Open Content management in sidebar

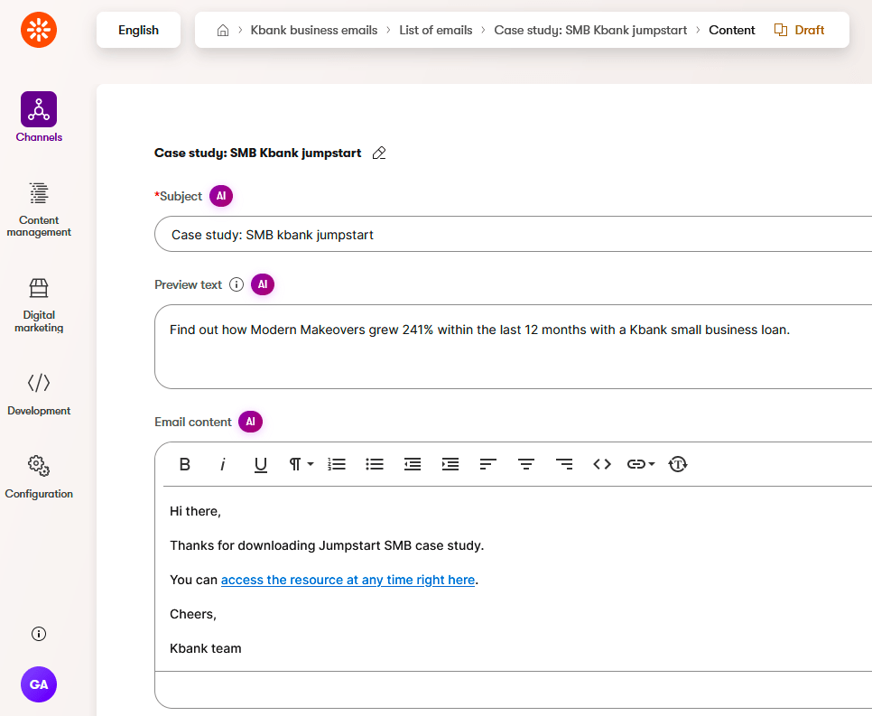coord(39,209)
